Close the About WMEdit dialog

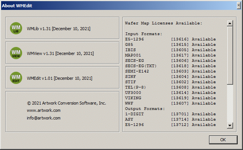(x=239, y=5)
